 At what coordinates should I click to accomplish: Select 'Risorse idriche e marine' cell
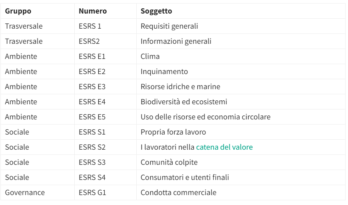click(x=180, y=87)
